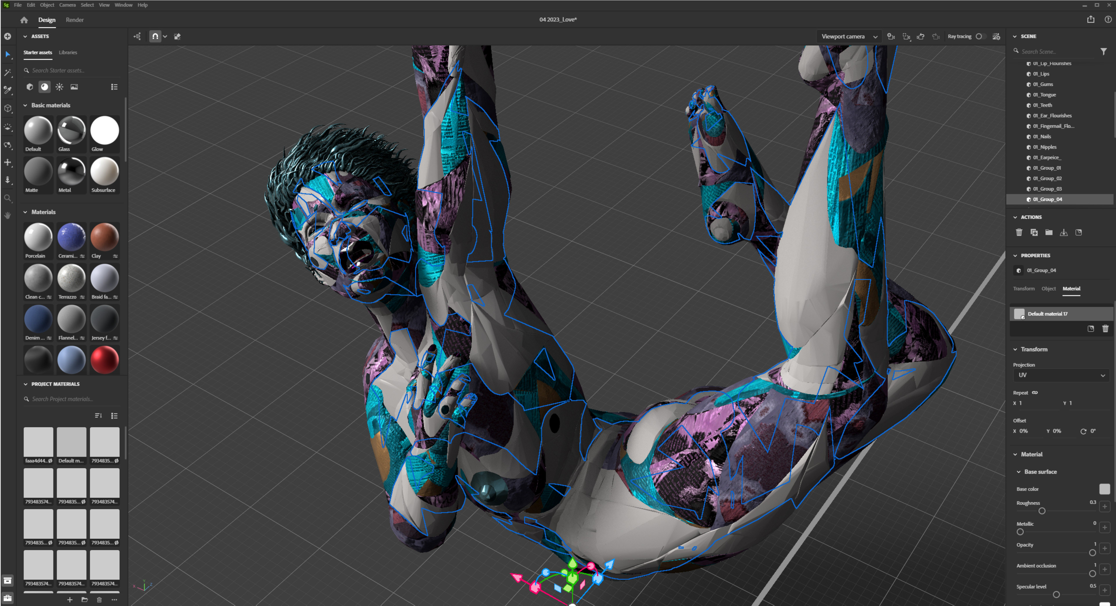The width and height of the screenshot is (1116, 606).
Task: Delete selected object in Actions panel
Action: [1019, 233]
